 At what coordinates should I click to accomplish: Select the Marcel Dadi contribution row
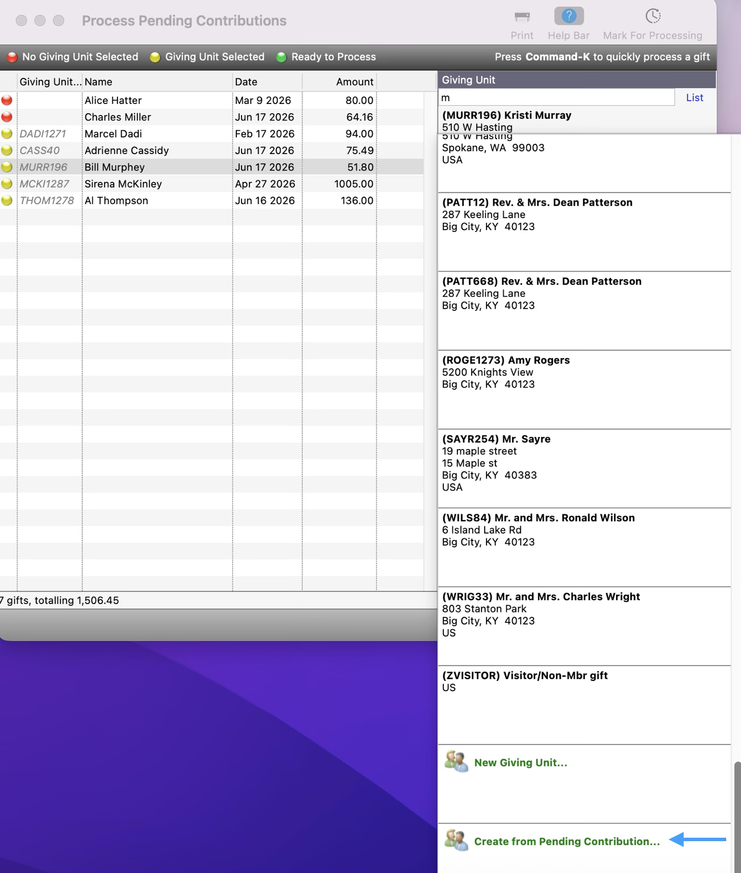point(211,134)
